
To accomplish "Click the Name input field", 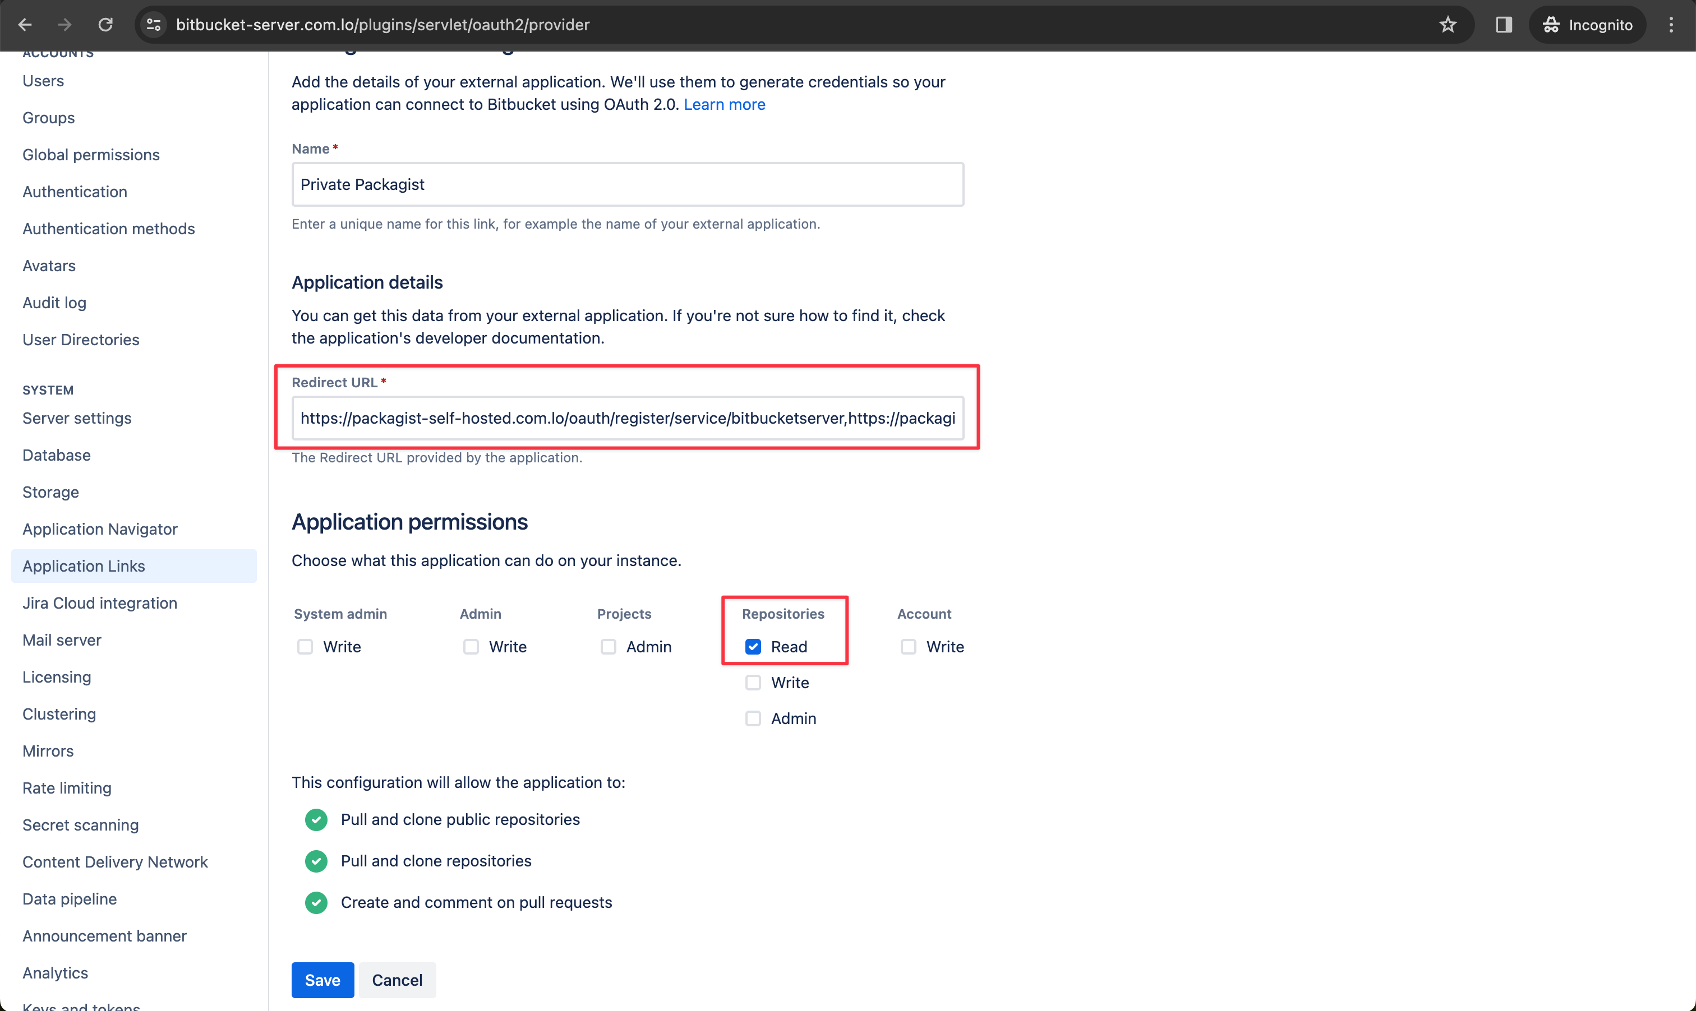I will point(626,184).
